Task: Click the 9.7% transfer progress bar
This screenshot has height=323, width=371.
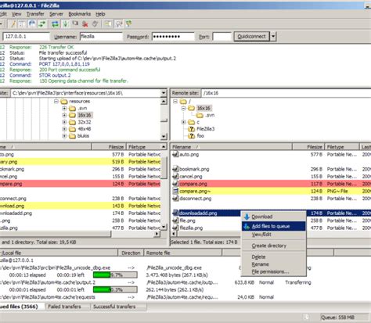Action: 115,275
